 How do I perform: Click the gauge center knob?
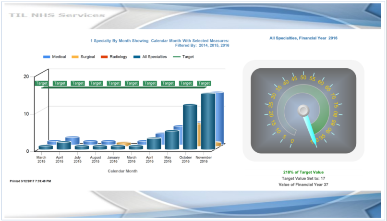tap(303, 111)
